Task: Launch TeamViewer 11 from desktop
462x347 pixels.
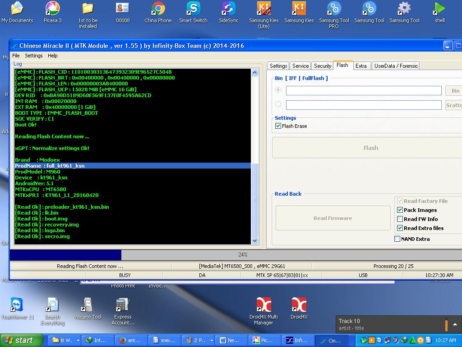Action: tap(17, 305)
